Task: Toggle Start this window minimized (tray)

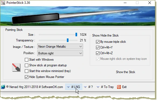Action: click(26, 71)
